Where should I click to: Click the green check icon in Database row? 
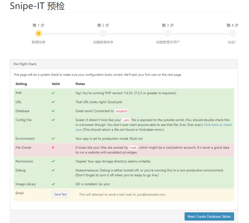(53, 111)
